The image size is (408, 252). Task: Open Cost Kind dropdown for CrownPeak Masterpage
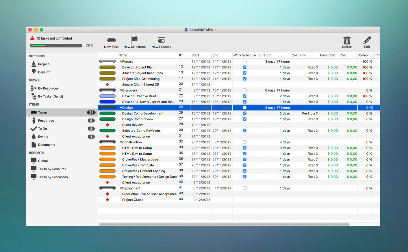pos(313,159)
